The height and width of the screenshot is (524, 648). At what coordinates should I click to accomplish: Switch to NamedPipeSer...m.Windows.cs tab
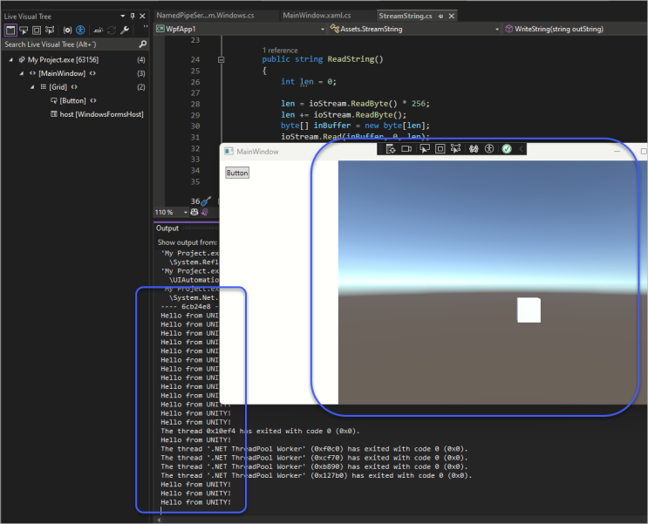tap(206, 16)
